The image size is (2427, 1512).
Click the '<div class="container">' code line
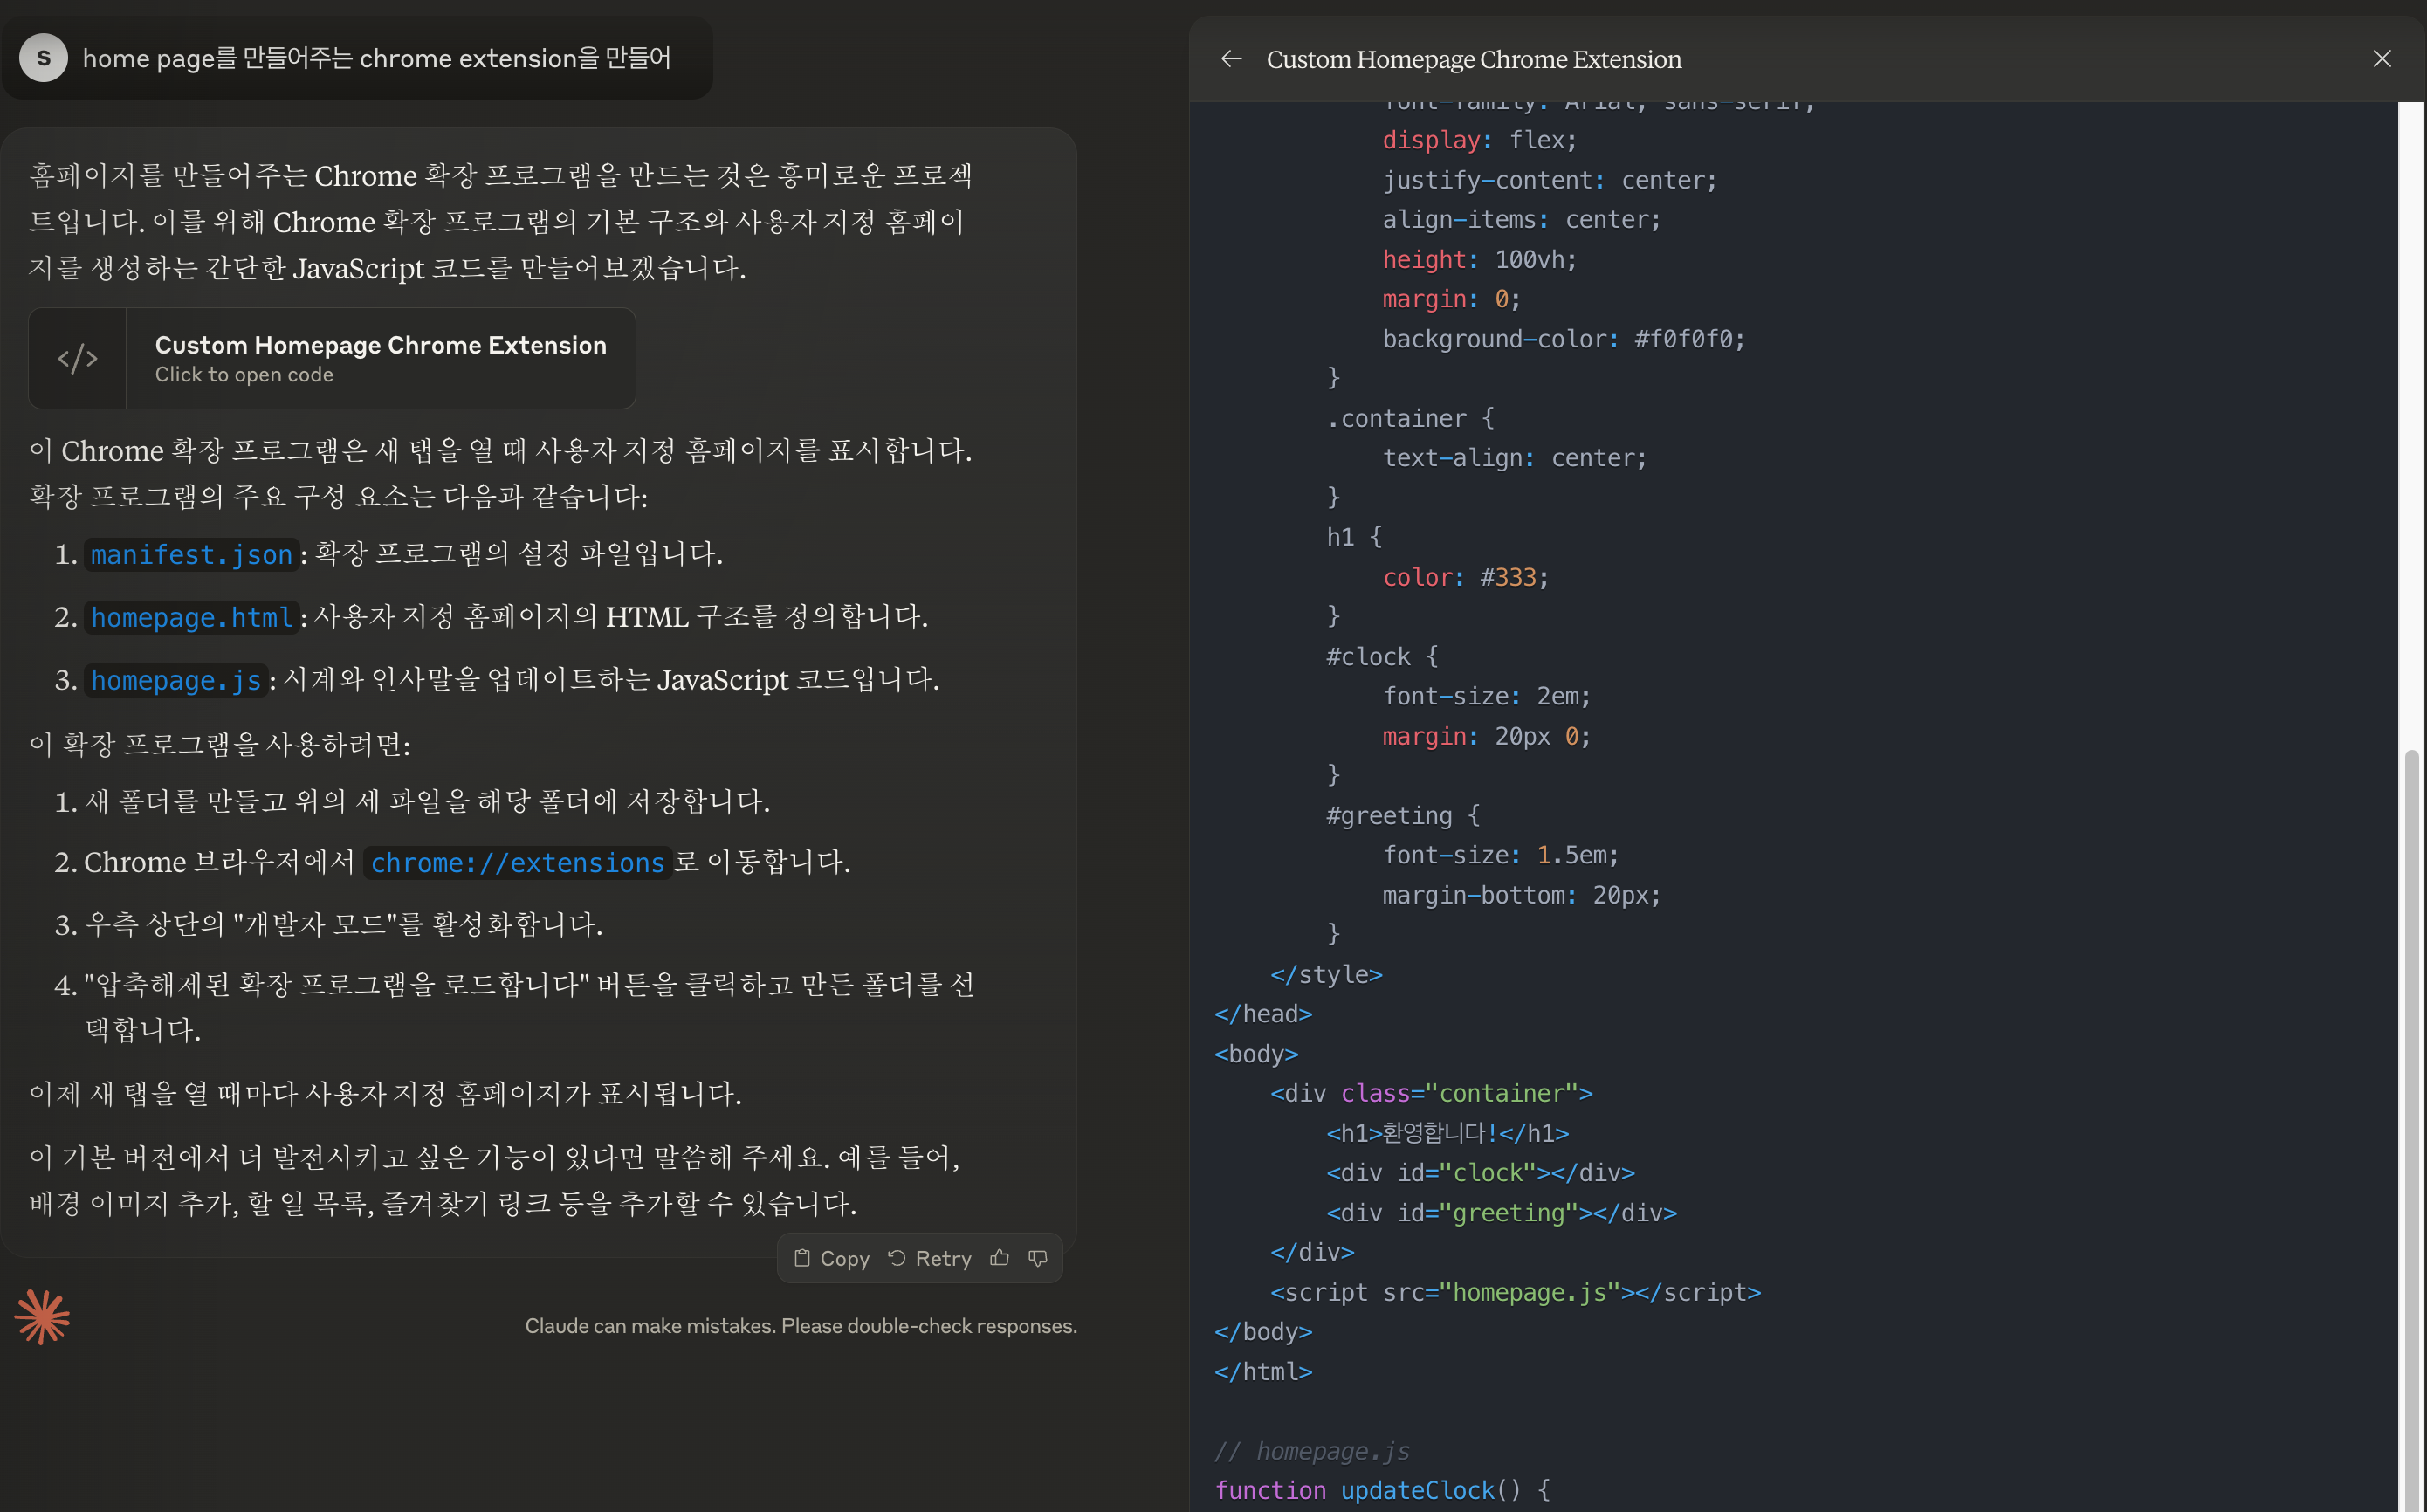(x=1431, y=1093)
